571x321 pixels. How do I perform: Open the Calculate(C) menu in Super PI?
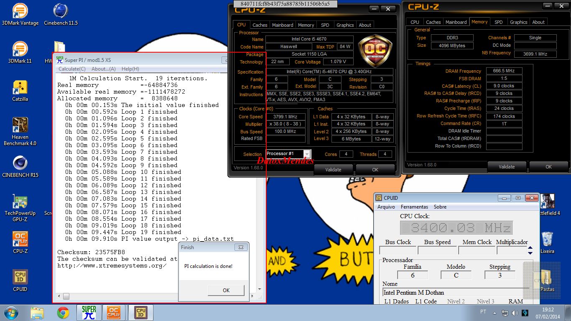click(x=72, y=69)
